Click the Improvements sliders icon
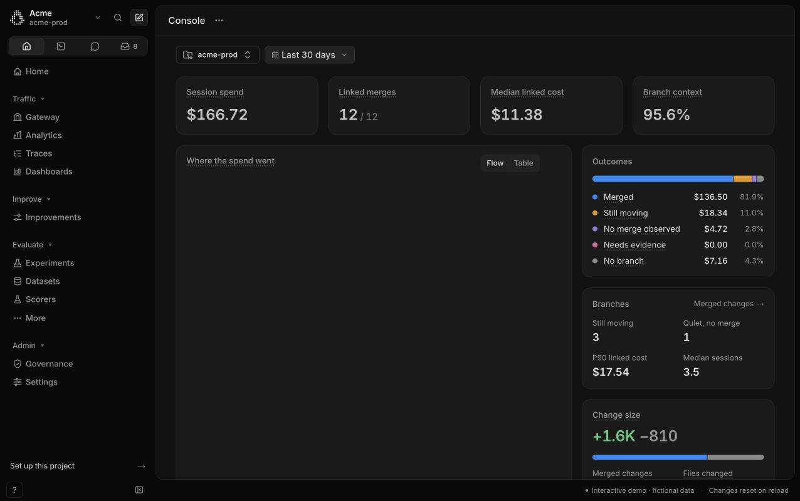This screenshot has height=501, width=800. pyautogui.click(x=18, y=217)
